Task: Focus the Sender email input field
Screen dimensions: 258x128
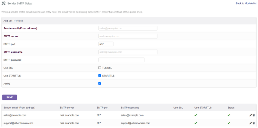Action: pyautogui.click(x=128, y=28)
